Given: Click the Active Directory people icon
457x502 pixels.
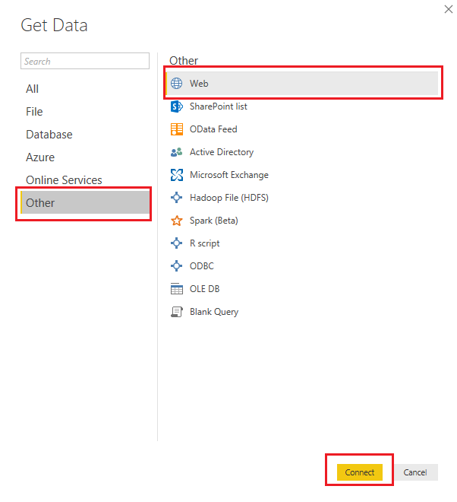Looking at the screenshot, I should (177, 152).
